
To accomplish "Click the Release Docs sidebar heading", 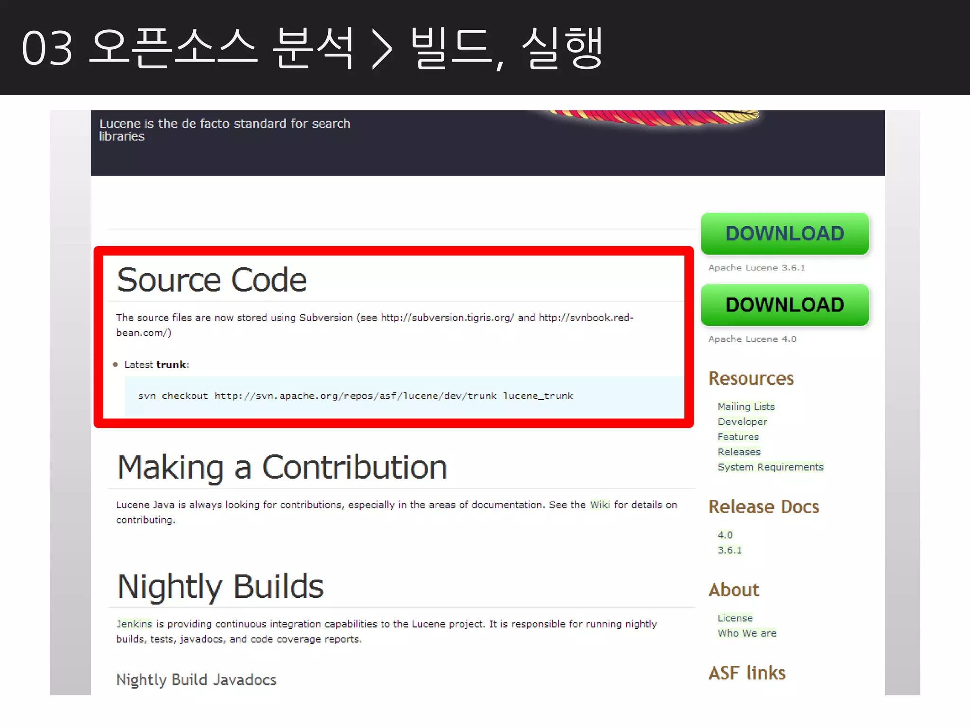I will [764, 507].
